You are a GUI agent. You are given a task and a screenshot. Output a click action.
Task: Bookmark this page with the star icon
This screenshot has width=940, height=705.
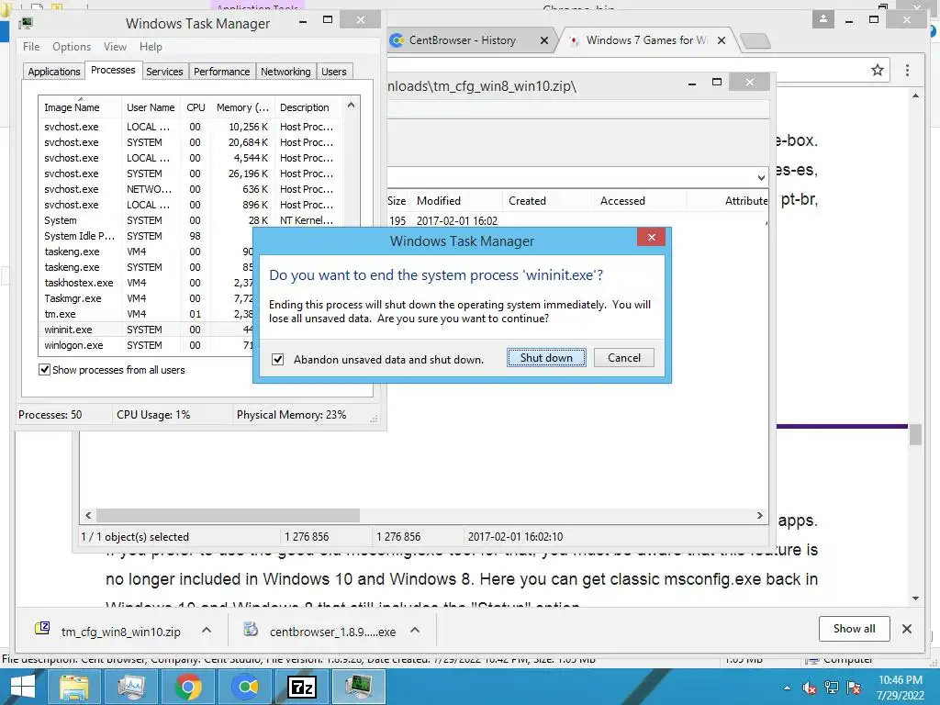(877, 70)
